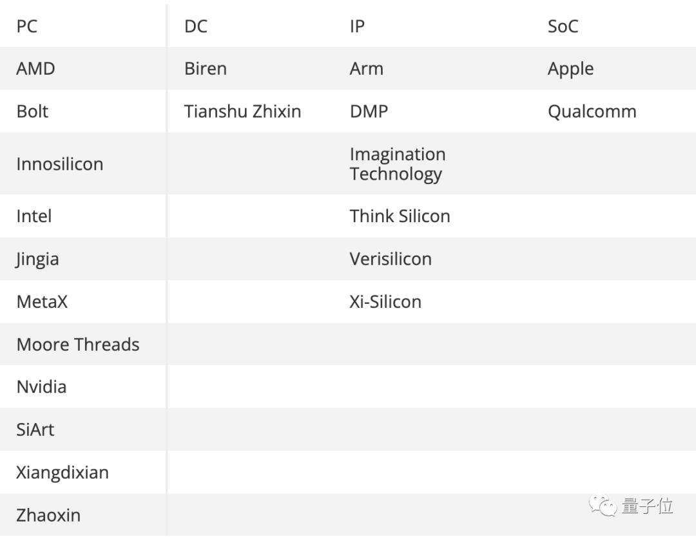
Task: Select the Arm entry
Action: click(367, 69)
